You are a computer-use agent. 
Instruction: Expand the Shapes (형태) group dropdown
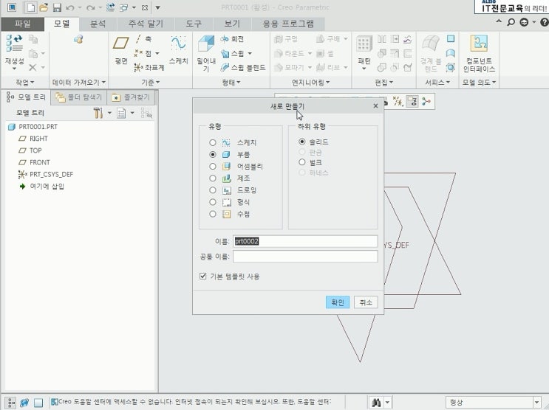[x=231, y=83]
